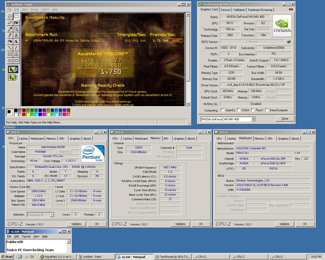This screenshot has width=325, height=260.
Task: Click Validate in the CPU-Z processor window
Action: [76, 224]
